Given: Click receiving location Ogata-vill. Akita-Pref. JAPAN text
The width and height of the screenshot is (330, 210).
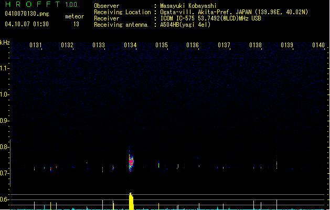Looking at the screenshot, I should [x=234, y=12].
